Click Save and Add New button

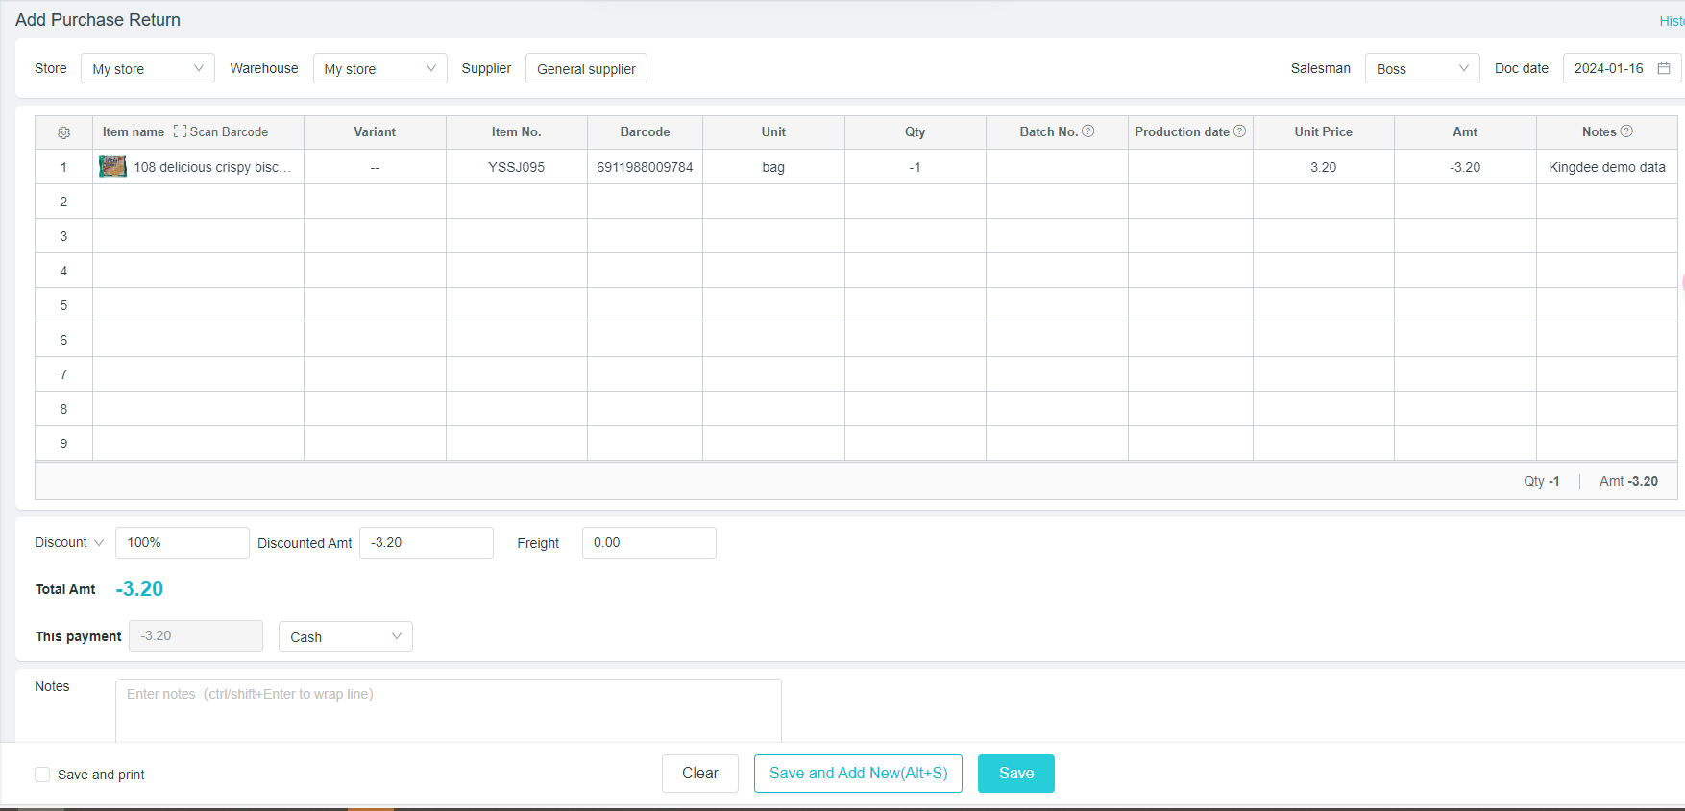(x=858, y=774)
